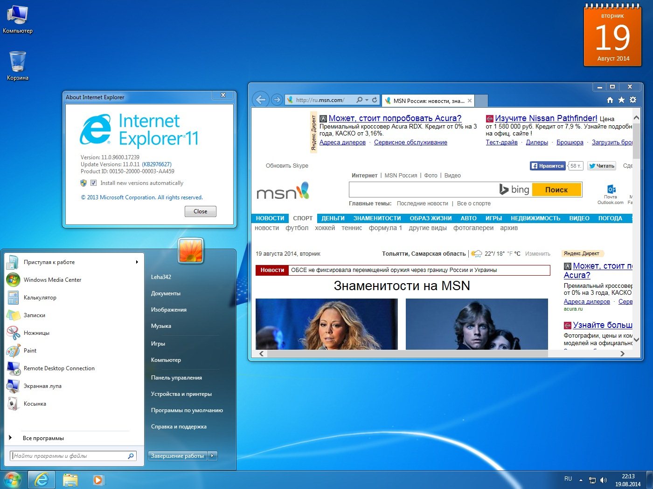Click the IE Back arrow button
Viewport: 653px width, 489px height.
coord(261,99)
